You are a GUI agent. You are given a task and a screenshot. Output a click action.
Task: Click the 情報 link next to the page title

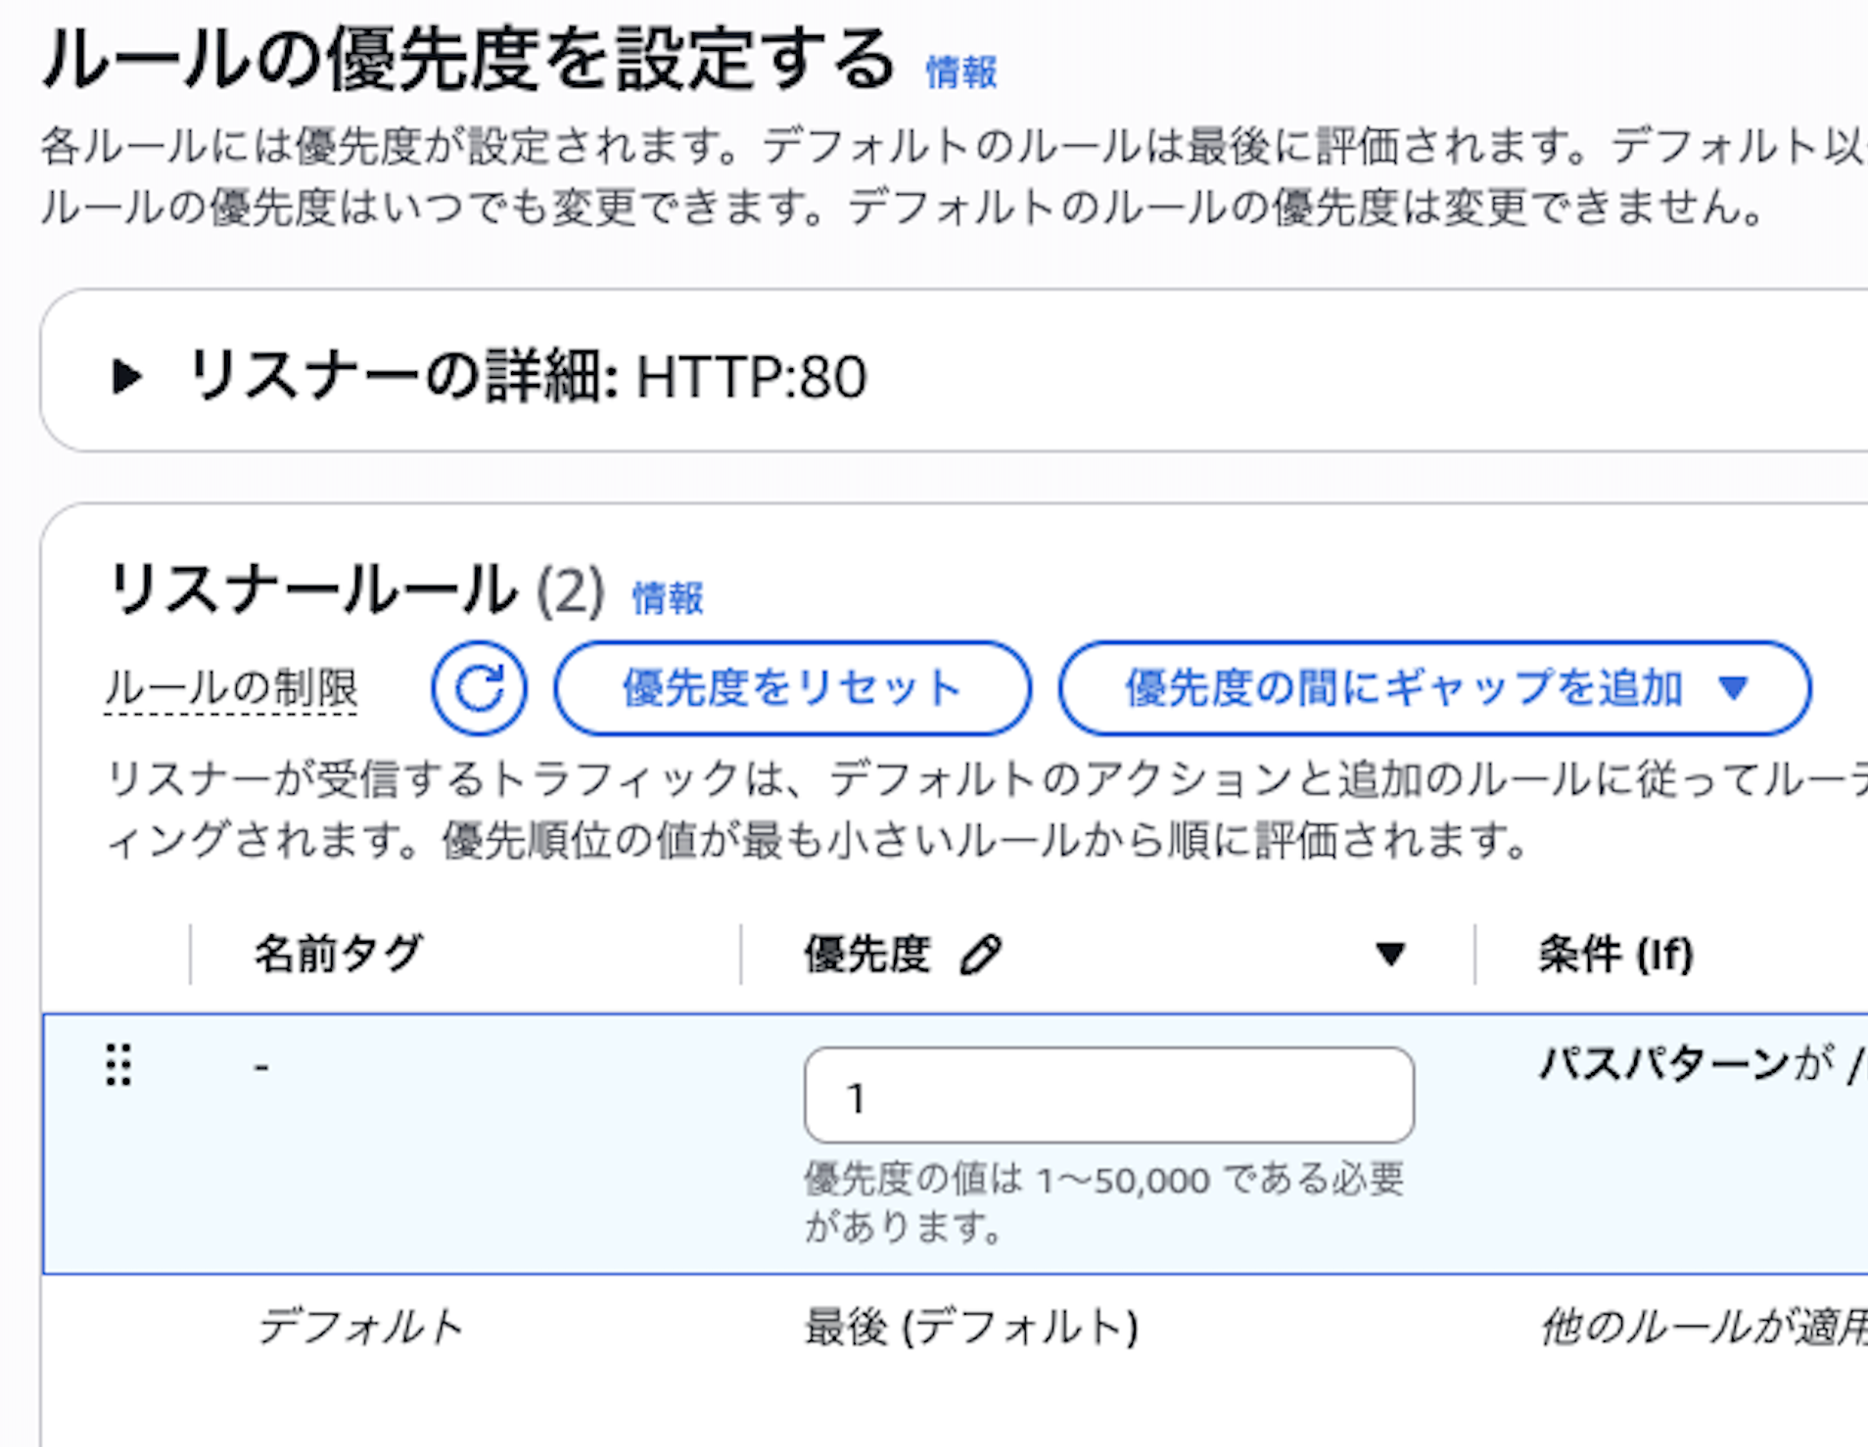pyautogui.click(x=957, y=70)
